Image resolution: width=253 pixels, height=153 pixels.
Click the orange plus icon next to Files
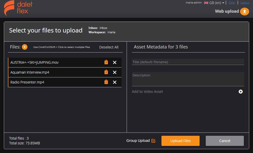pos(25,47)
